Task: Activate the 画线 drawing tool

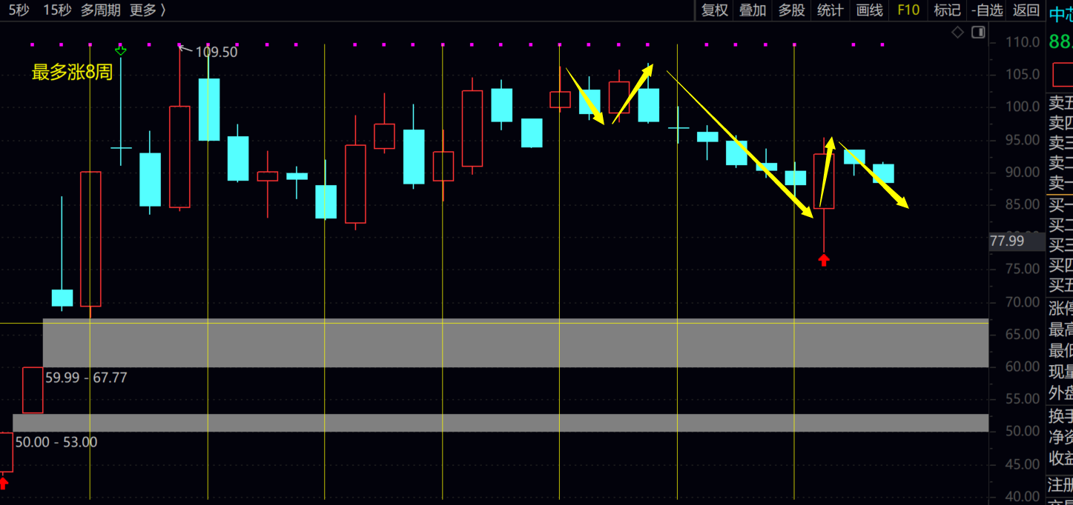Action: click(869, 10)
